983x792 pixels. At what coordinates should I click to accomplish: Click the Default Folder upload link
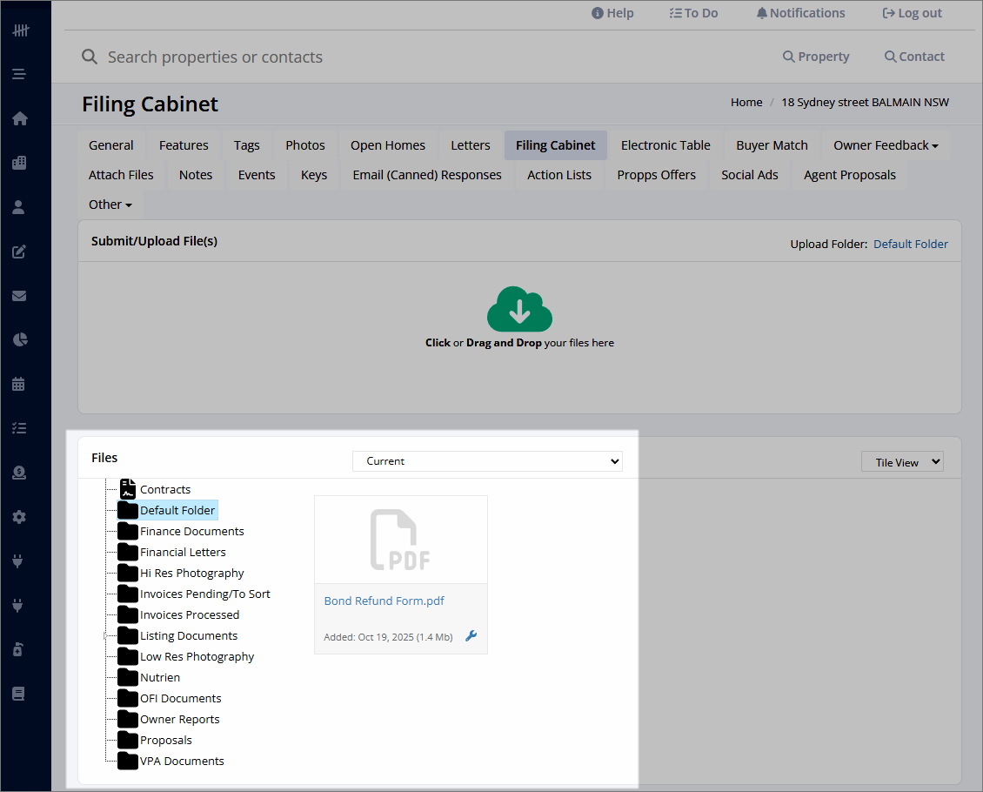click(x=910, y=244)
